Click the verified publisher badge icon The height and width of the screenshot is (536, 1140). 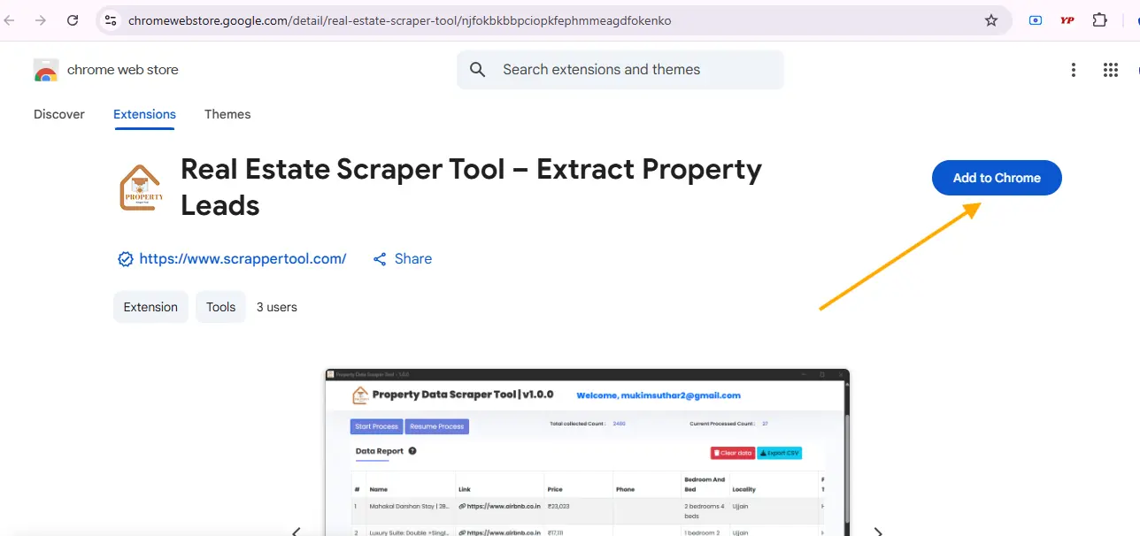click(126, 258)
